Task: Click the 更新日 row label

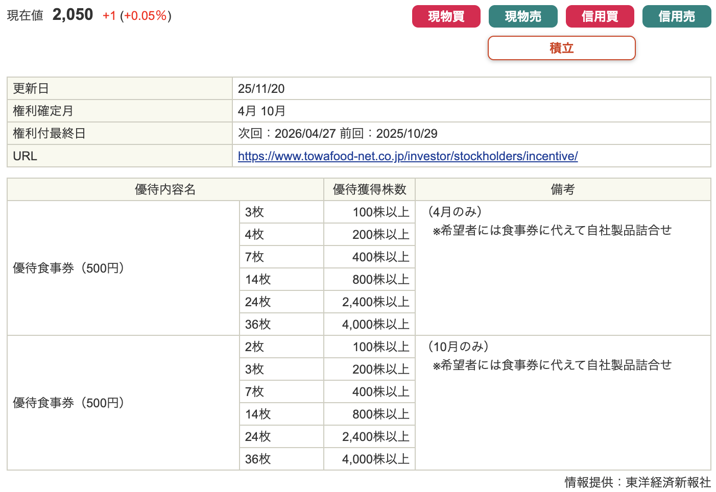Action: pos(31,89)
